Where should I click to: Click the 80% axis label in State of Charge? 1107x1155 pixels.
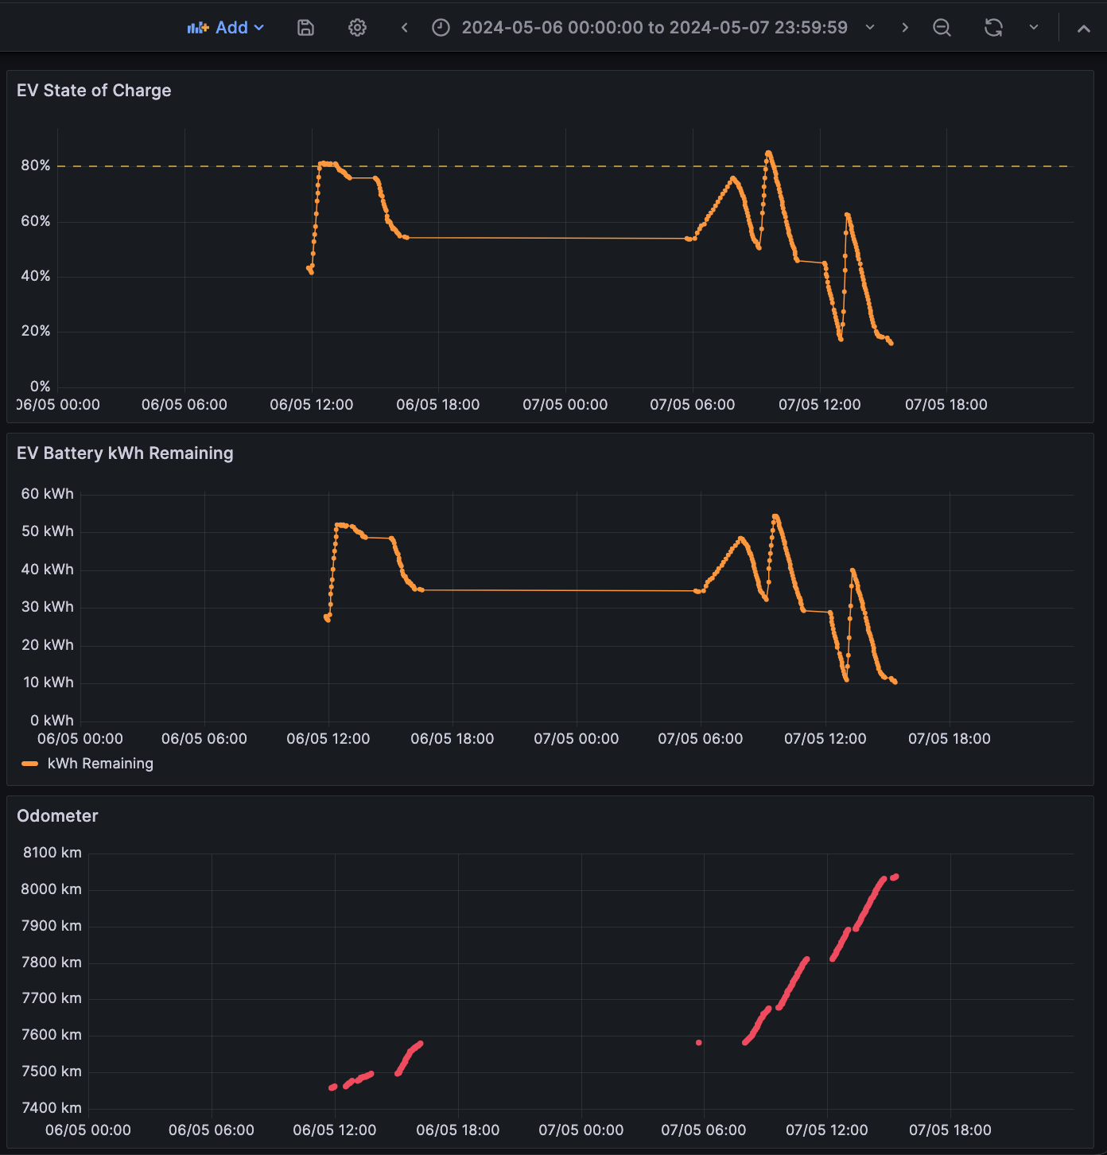pyautogui.click(x=36, y=165)
